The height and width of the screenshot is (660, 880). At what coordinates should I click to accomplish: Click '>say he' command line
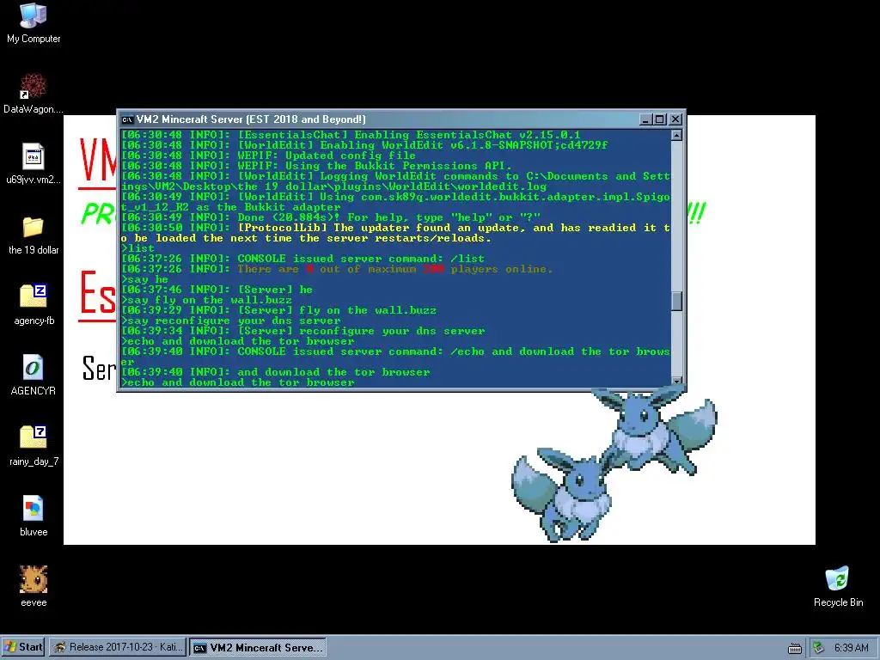click(144, 279)
